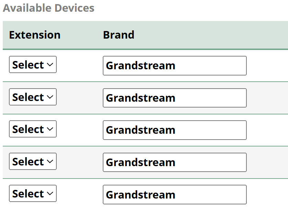Click the green table header bar

(206, 35)
